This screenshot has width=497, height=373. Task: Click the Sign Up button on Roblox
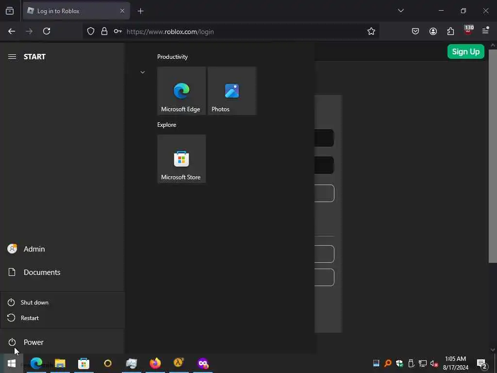[x=465, y=51]
